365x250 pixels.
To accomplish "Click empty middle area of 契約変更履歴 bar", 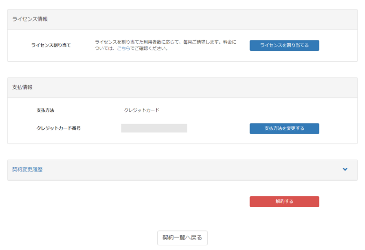I will tap(190, 170).
